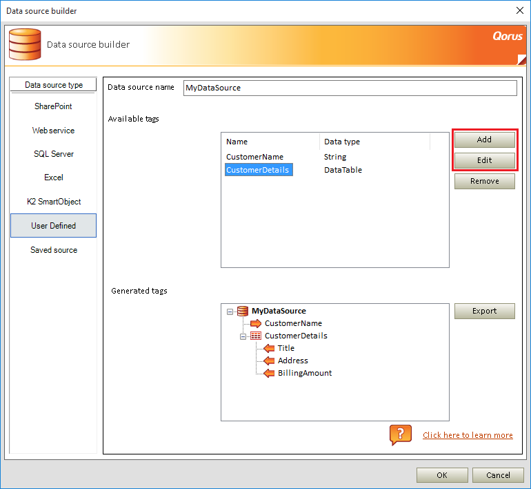Select MyDataSource label in Generated tags tree

coord(279,311)
